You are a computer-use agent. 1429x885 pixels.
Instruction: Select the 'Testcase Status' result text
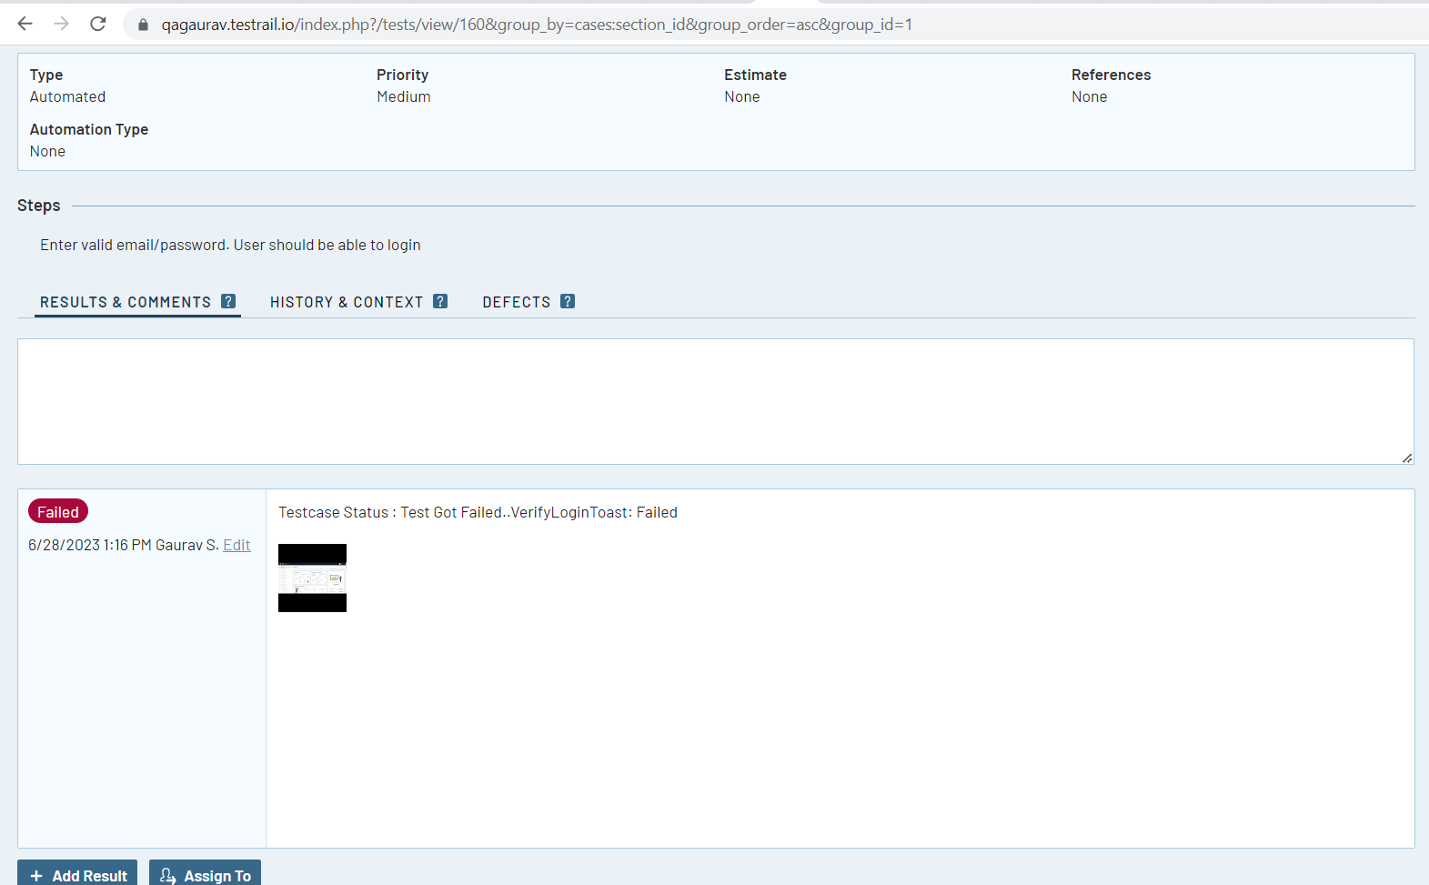pyautogui.click(x=478, y=512)
